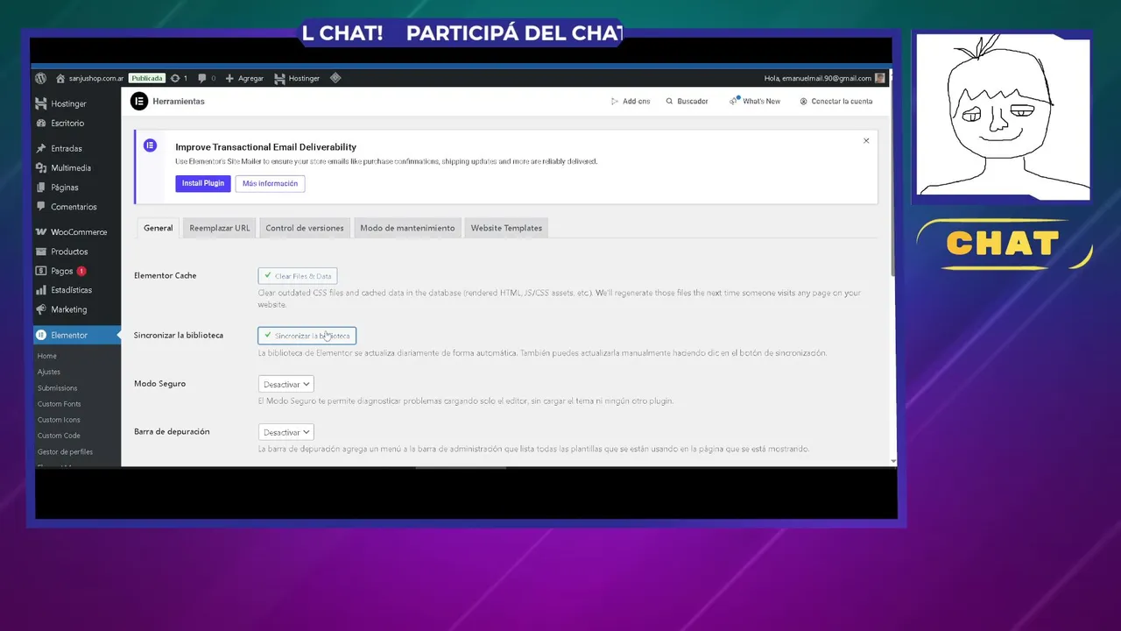The height and width of the screenshot is (631, 1121).
Task: Open the Escritorio dashboard icon
Action: pos(41,123)
